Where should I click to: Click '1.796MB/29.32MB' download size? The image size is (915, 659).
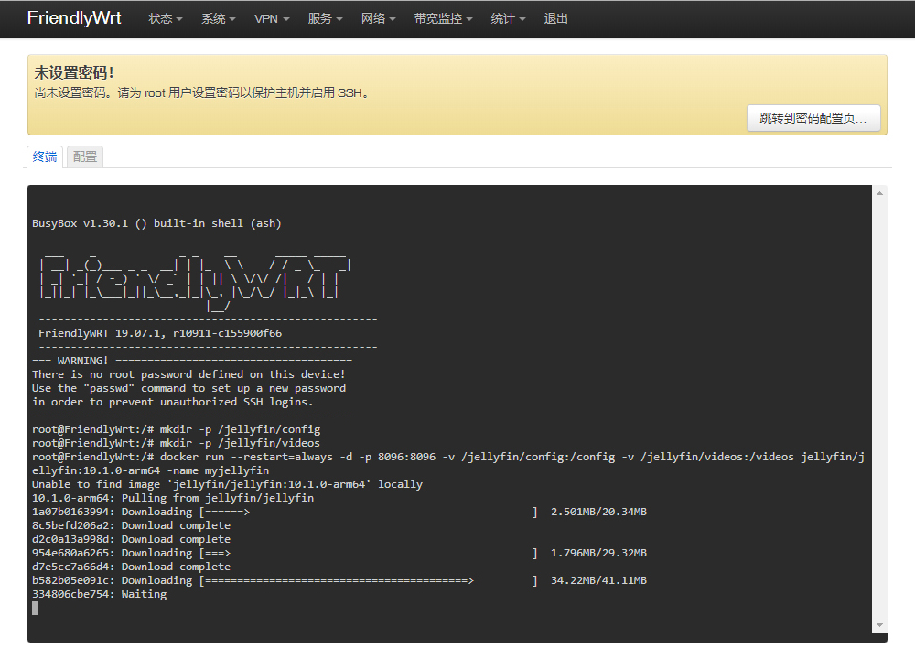[598, 554]
